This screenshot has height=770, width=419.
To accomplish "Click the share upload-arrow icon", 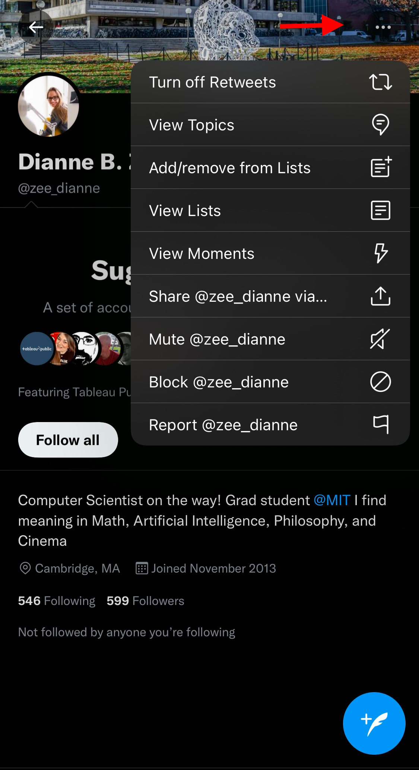I will pyautogui.click(x=381, y=296).
